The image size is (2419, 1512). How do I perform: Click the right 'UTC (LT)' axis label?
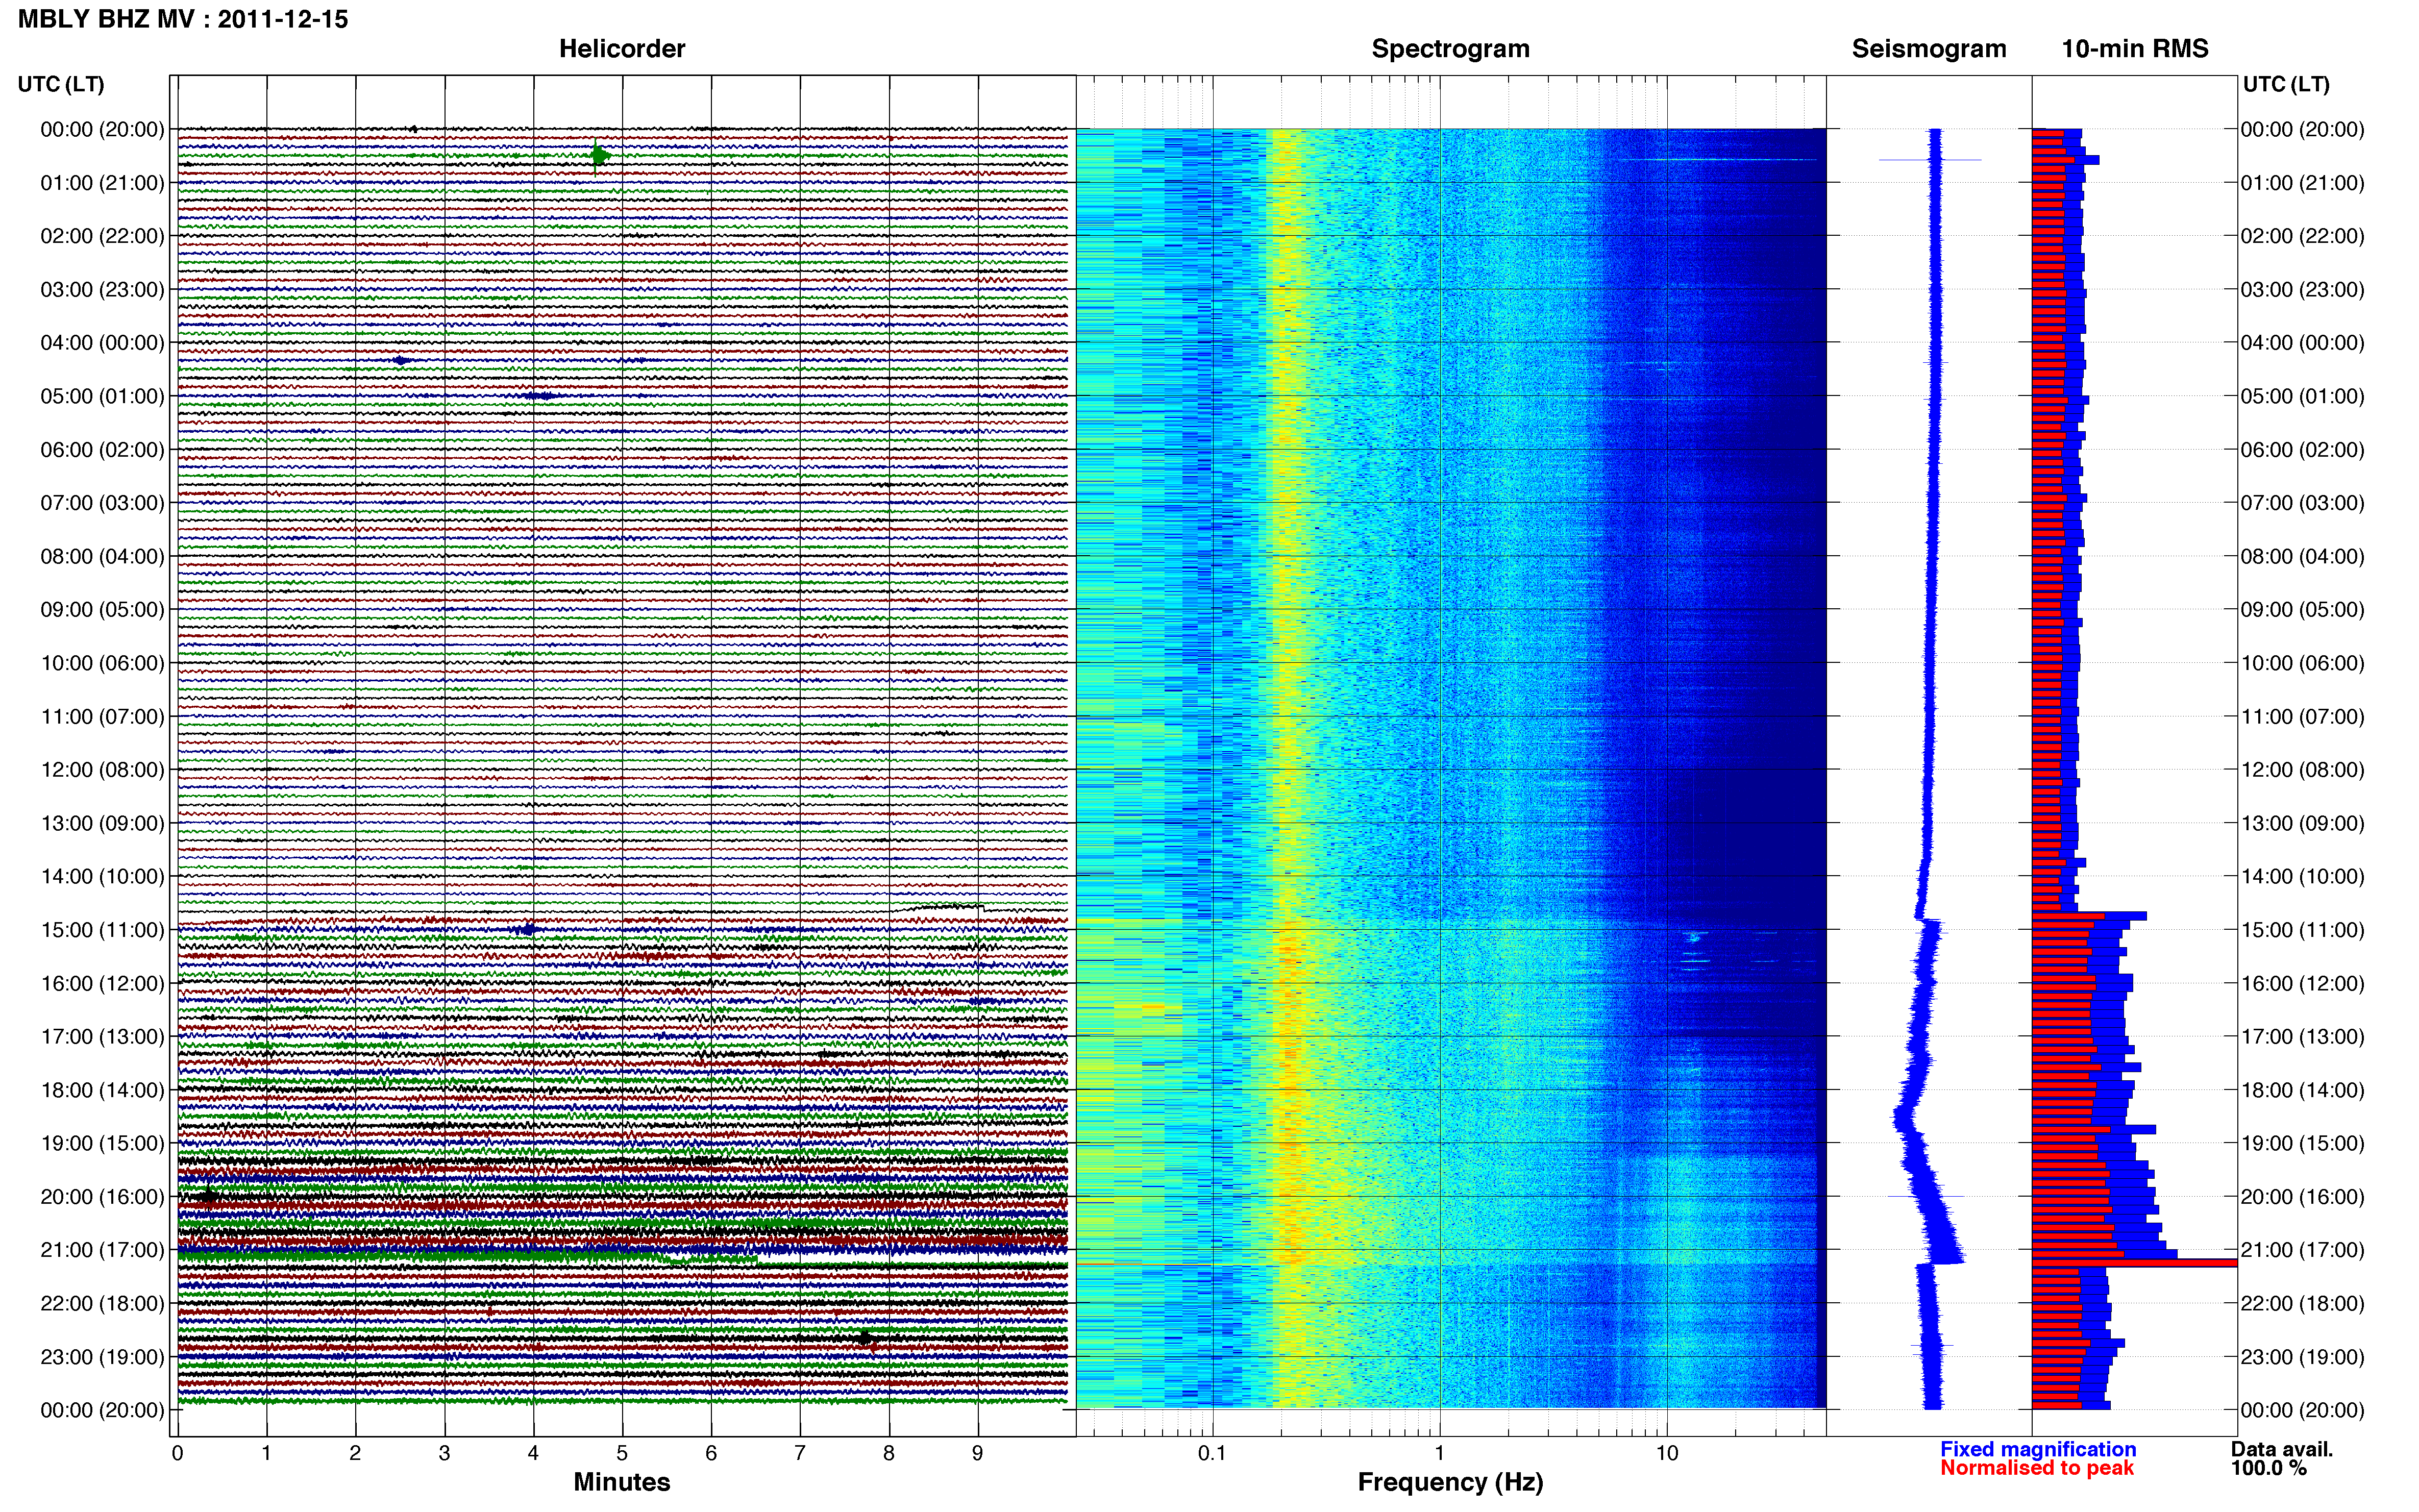[x=2286, y=84]
